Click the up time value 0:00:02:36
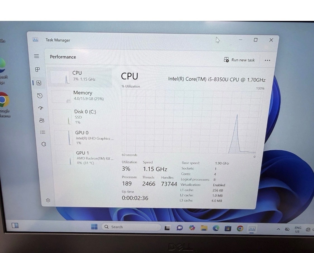This screenshot has width=314, height=253. pyautogui.click(x=135, y=198)
